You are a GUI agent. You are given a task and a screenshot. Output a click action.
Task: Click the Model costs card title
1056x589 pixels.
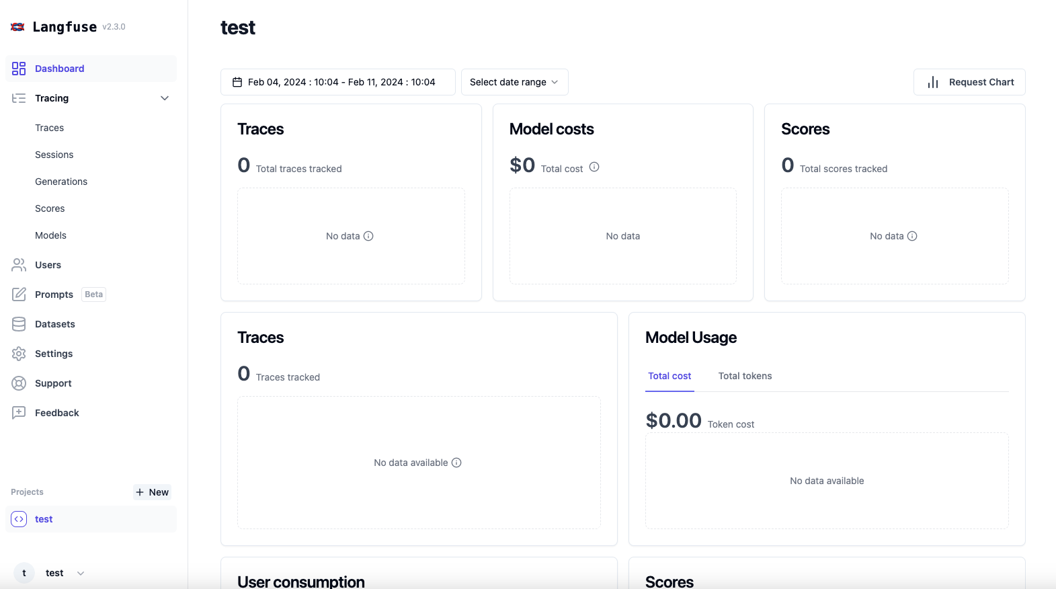(x=552, y=129)
